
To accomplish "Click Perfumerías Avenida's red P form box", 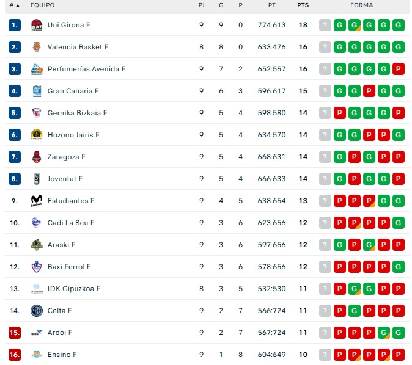I will click(399, 69).
